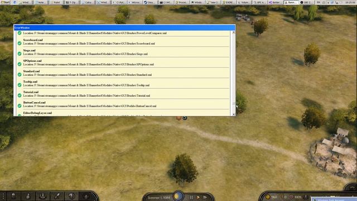The width and height of the screenshot is (357, 201).
Task: Select the ButtonCancel.xml entry title
Action: (x=35, y=103)
